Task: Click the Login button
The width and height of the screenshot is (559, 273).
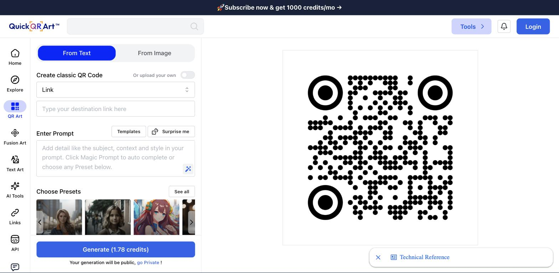Action: (533, 27)
